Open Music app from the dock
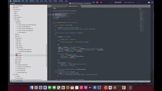 (x=81, y=88)
